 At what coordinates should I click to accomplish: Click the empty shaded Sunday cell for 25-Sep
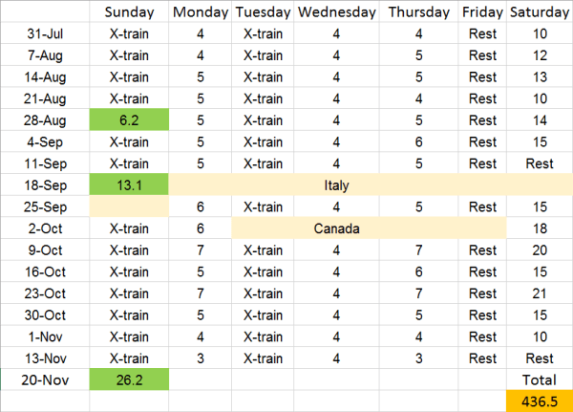coord(128,206)
